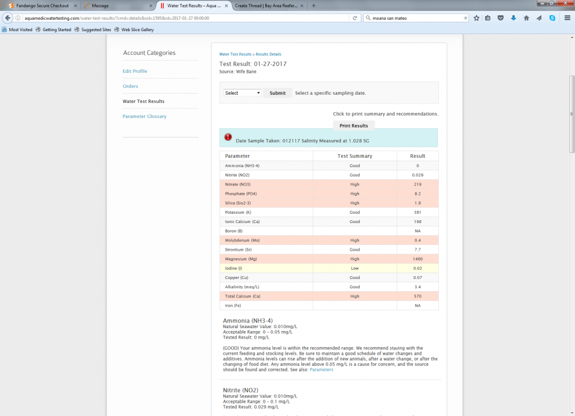Show bookmarks list icon

point(488,18)
